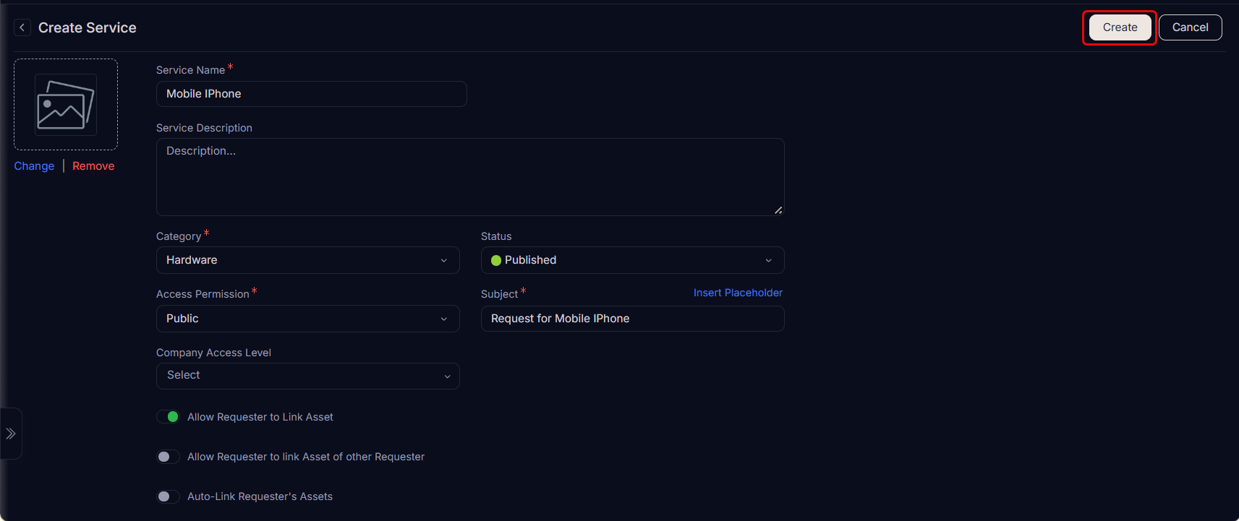Click the "Company Access Level" label
The height and width of the screenshot is (521, 1239).
point(213,353)
